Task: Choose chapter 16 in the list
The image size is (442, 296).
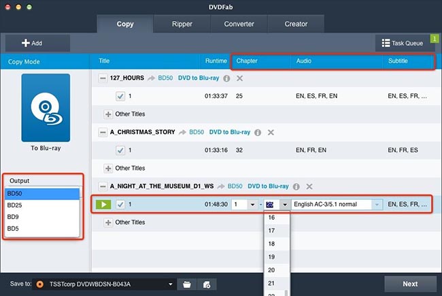Action: [277, 218]
